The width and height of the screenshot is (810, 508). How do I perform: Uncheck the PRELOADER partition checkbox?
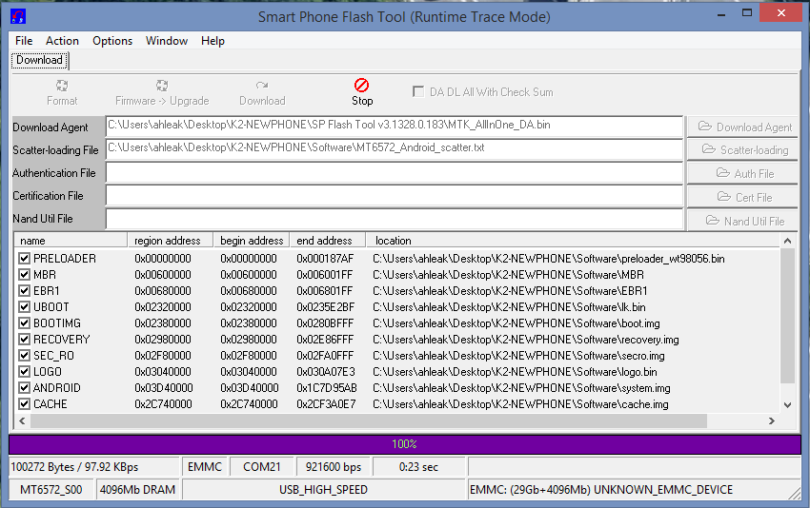24,259
